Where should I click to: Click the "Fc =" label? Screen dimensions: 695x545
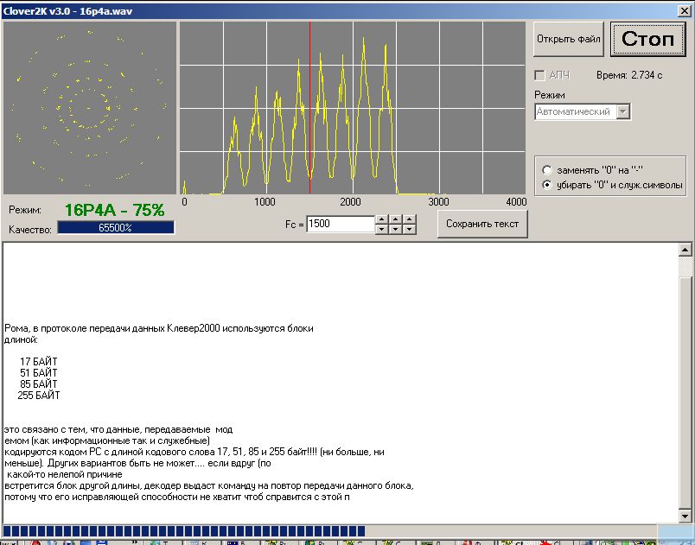pos(294,225)
